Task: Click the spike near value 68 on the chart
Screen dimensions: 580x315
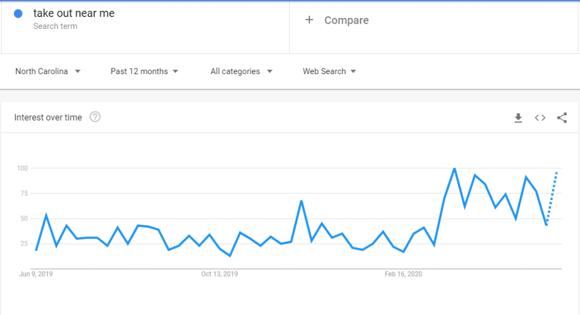Action: (301, 201)
